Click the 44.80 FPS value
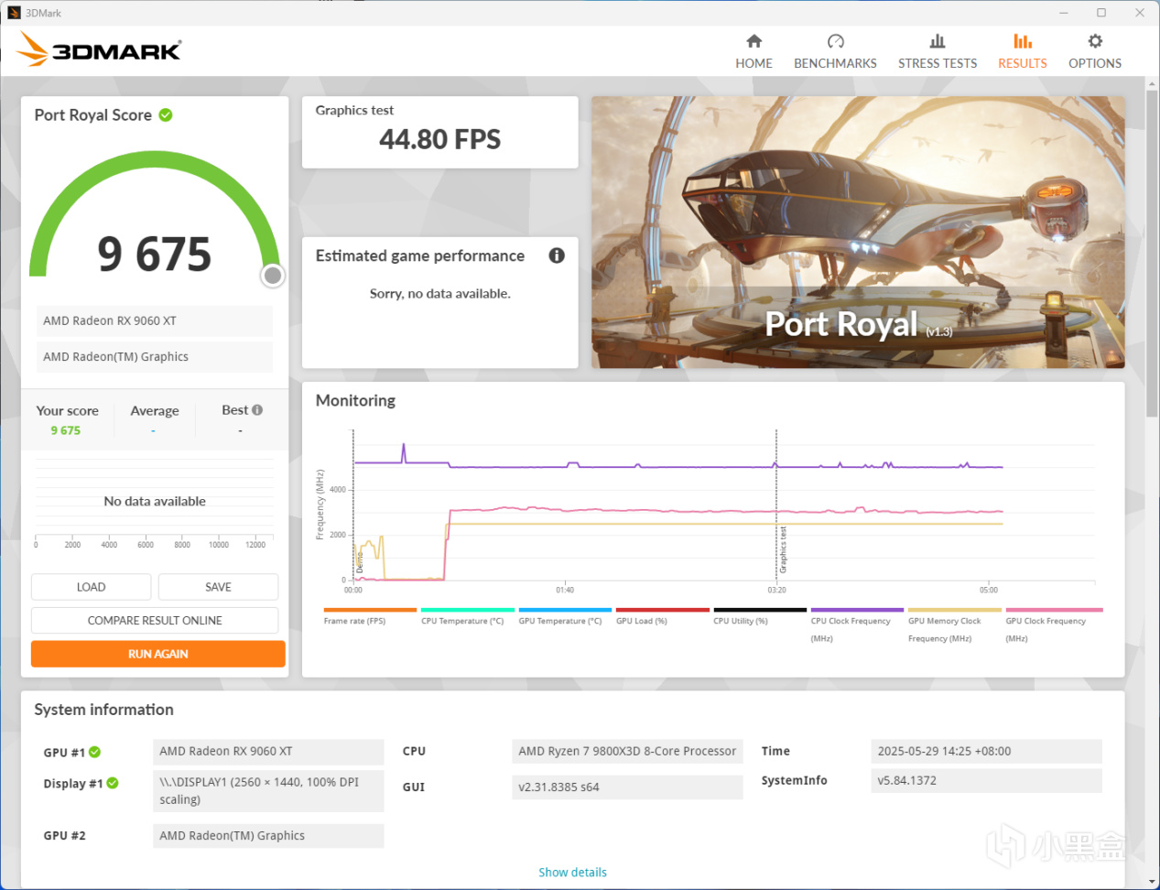Screen dimensions: 1160x890 pyautogui.click(x=439, y=139)
